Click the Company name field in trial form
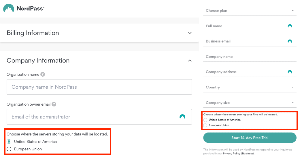 250,57
